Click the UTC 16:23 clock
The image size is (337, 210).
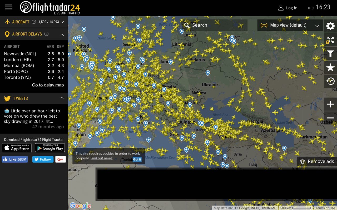pos(319,7)
